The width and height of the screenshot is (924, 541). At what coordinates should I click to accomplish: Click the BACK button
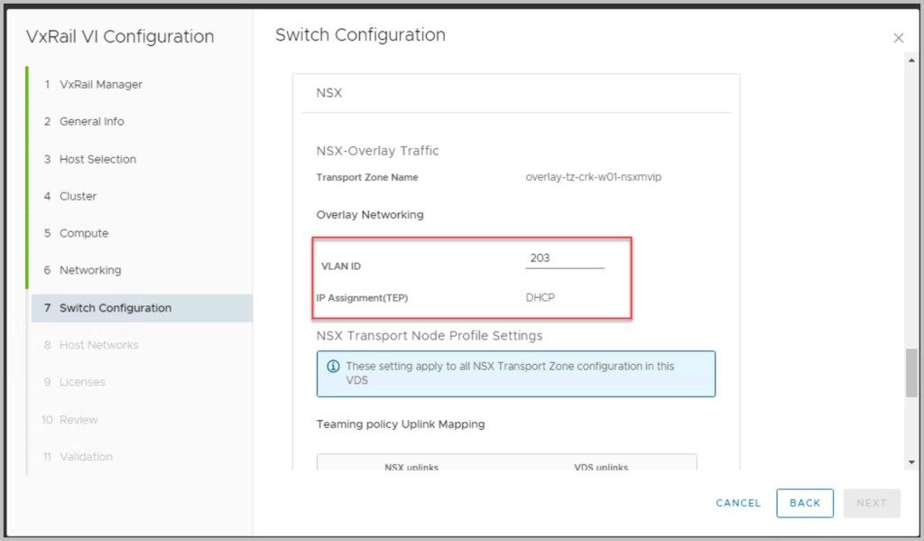(x=804, y=503)
